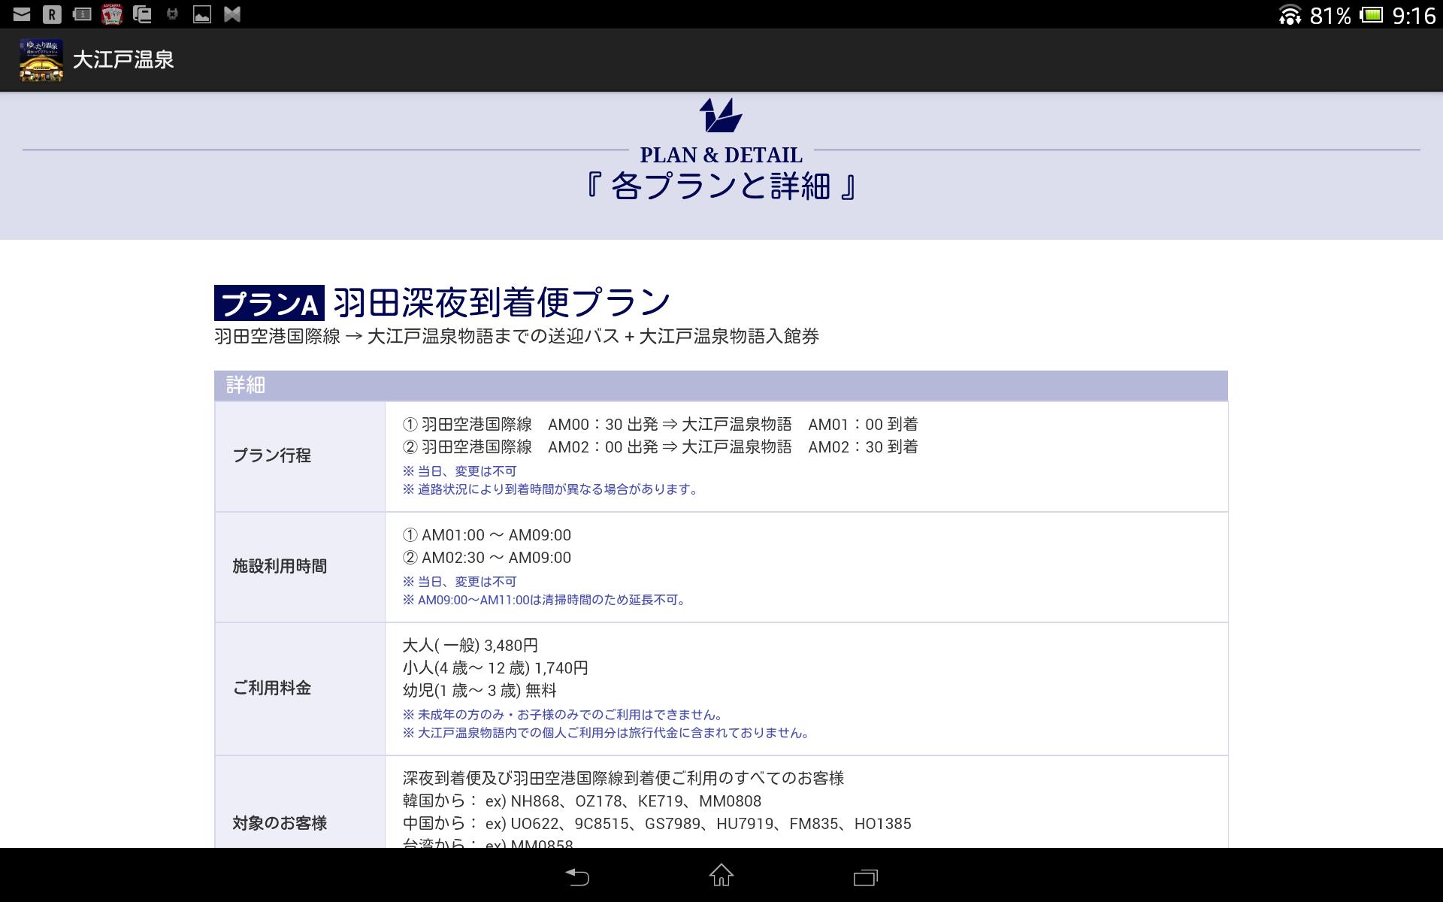Open the R notification icon in status bar
This screenshot has width=1443, height=902.
52,14
